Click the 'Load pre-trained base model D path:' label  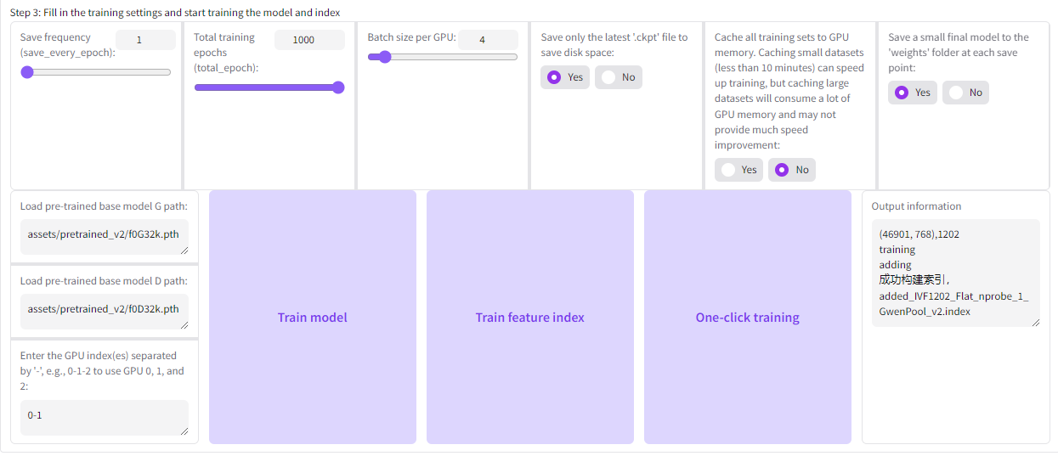(x=104, y=281)
